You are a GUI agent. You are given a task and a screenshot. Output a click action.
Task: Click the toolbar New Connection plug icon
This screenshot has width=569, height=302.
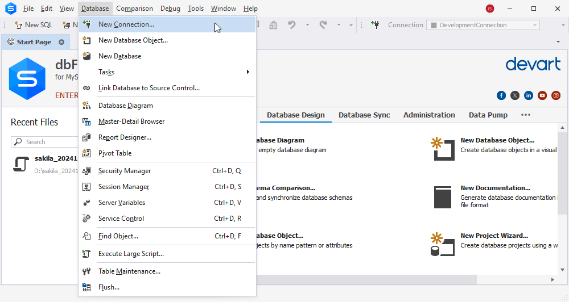pyautogui.click(x=375, y=24)
